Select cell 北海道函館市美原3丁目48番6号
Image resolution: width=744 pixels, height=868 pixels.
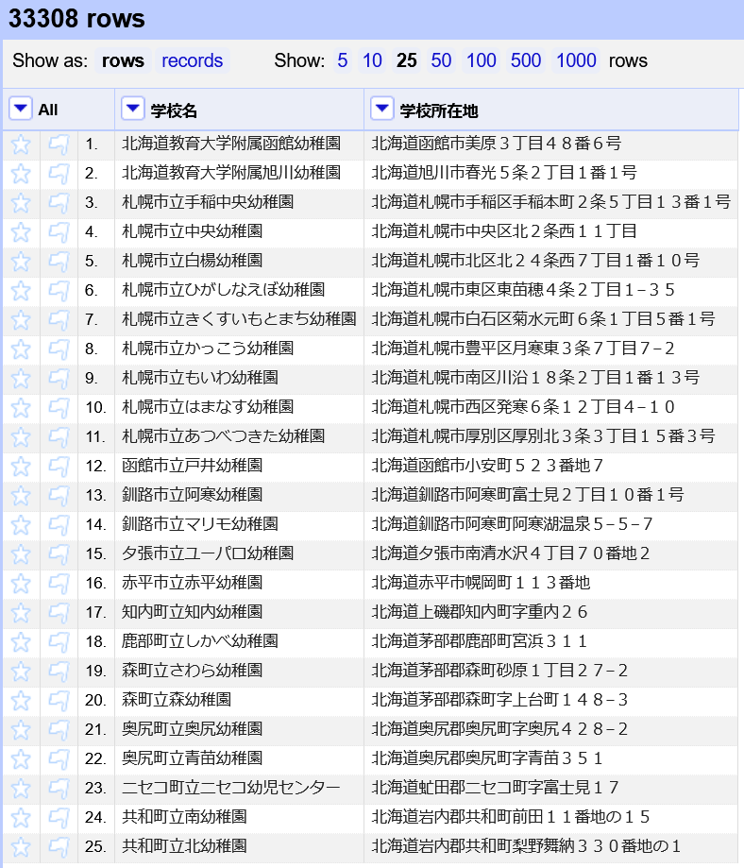click(x=550, y=145)
